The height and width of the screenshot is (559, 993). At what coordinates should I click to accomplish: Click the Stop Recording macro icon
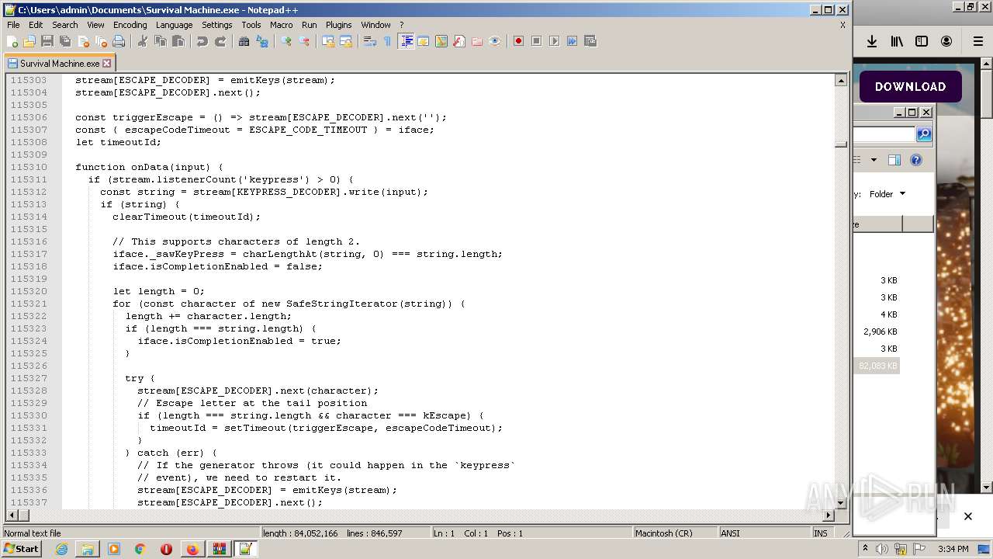[536, 41]
